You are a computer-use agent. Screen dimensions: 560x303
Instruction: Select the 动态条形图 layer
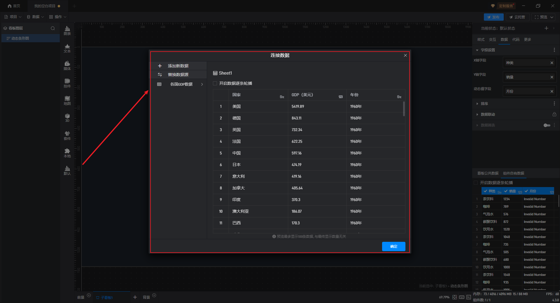pos(31,38)
